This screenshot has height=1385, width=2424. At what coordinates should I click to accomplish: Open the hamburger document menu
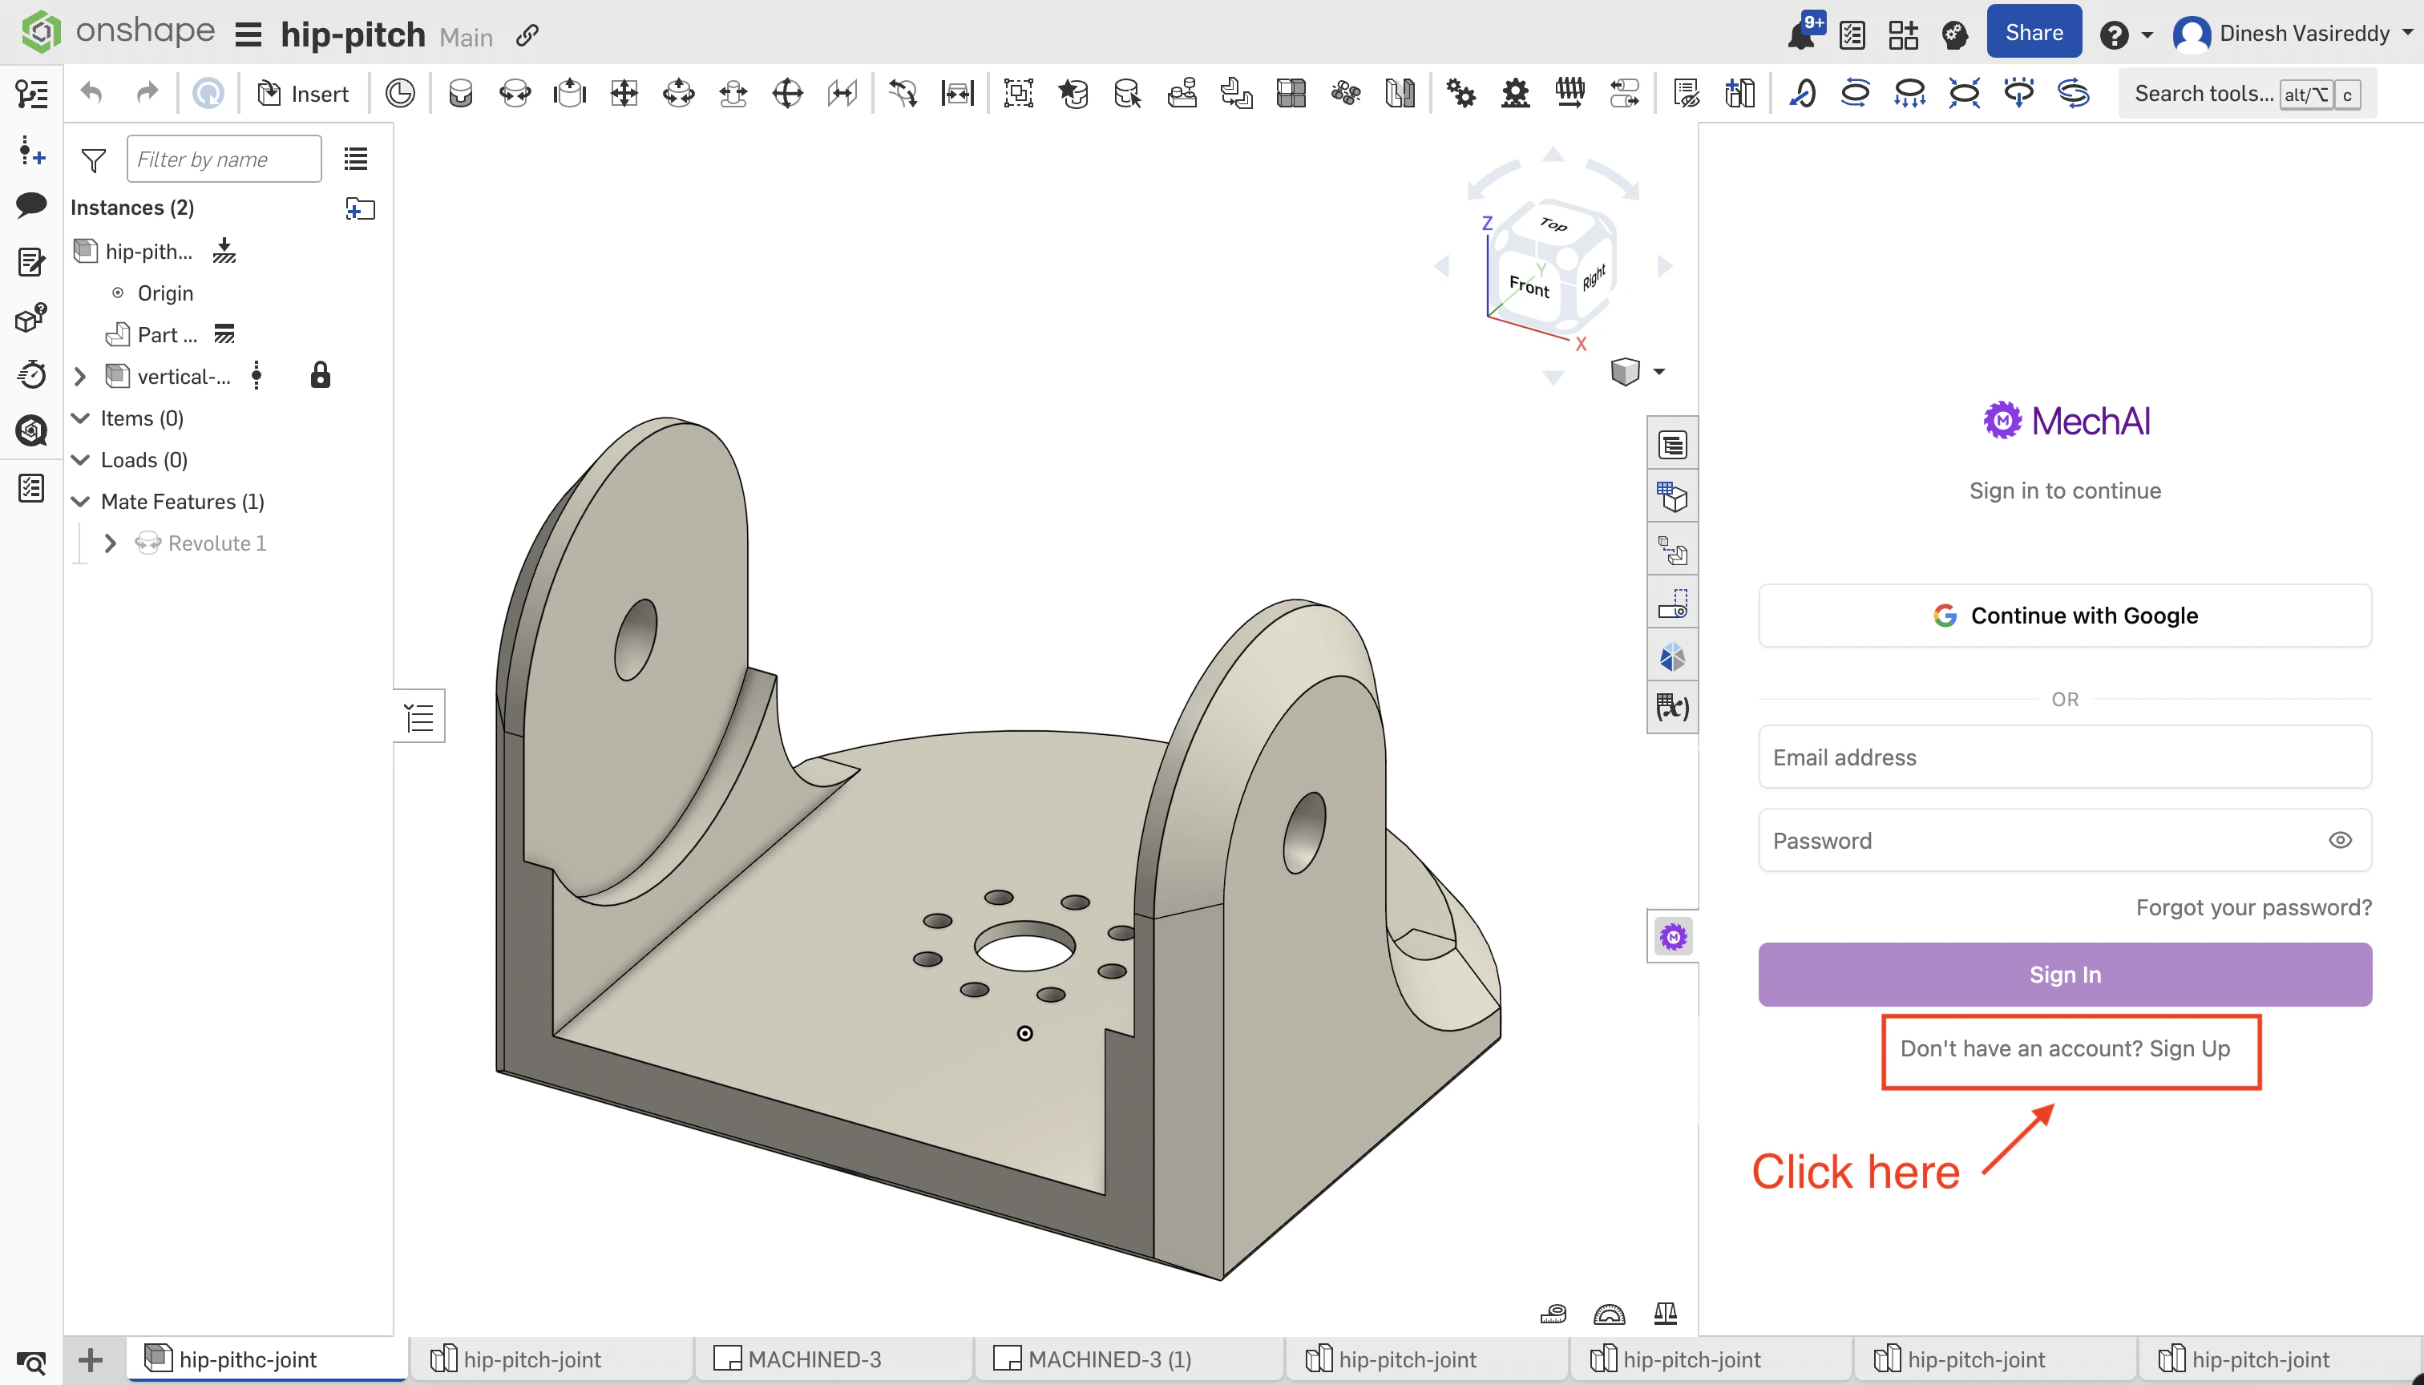[248, 34]
